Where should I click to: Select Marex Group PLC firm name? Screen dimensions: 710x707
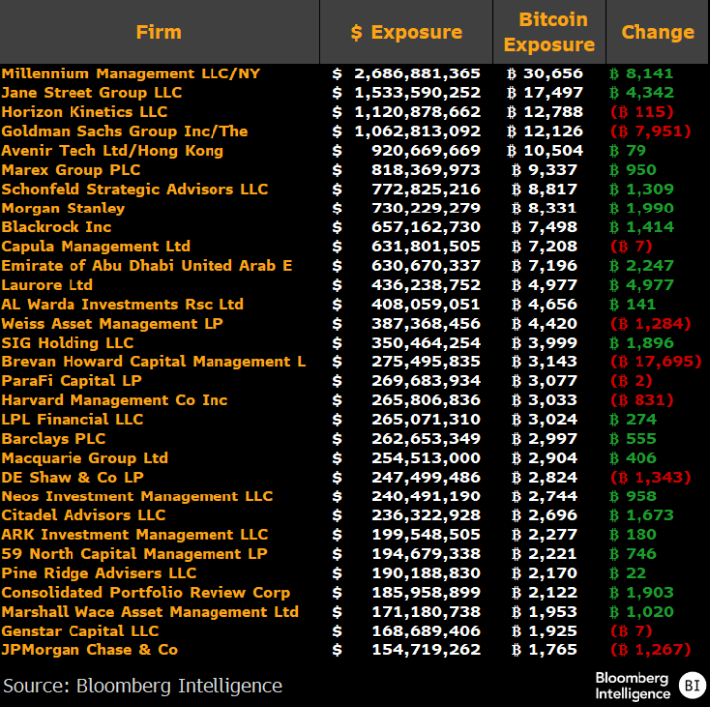[71, 170]
